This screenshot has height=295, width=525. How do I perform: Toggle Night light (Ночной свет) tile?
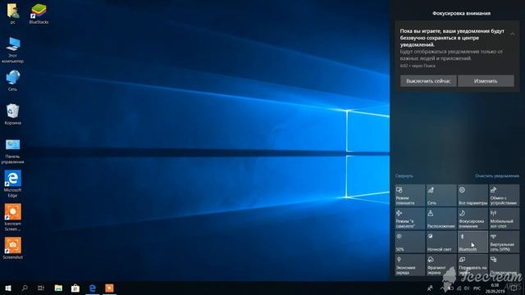(x=441, y=242)
